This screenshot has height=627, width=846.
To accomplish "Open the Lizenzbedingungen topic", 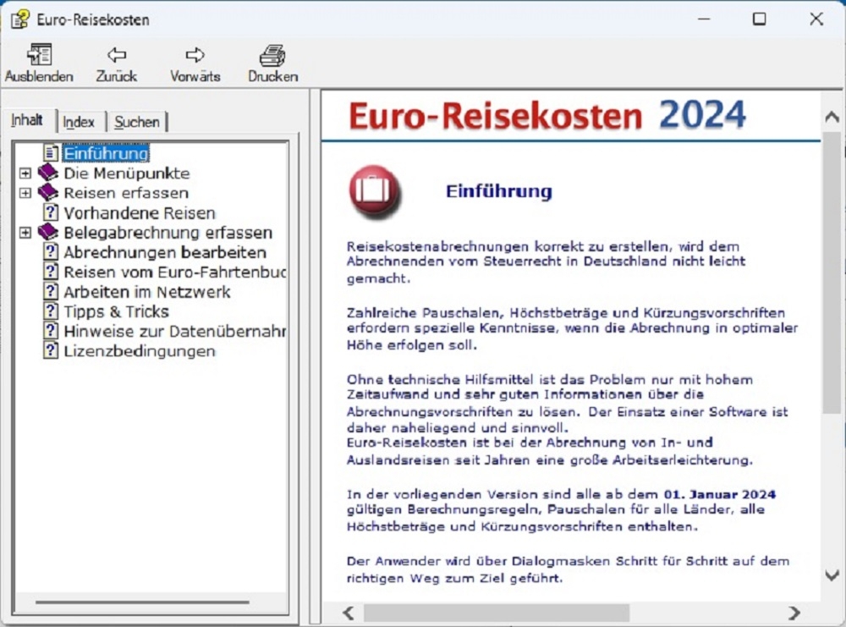I will coord(140,351).
